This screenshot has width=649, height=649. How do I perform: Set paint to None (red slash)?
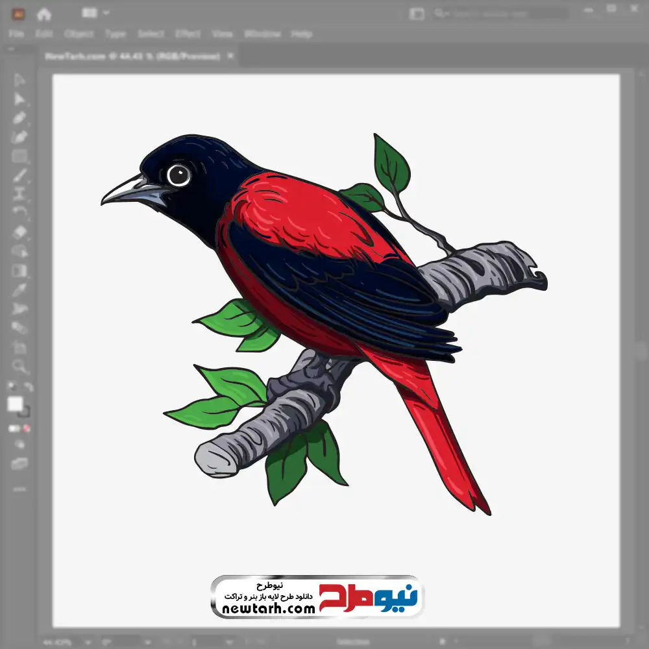coord(27,429)
